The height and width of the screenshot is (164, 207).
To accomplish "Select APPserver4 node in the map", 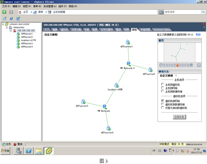I will click(x=108, y=128).
